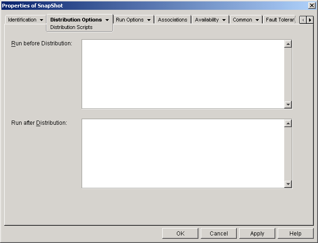The width and height of the screenshot is (318, 243).
Task: Confirm changes with the OK button
Action: pos(180,234)
